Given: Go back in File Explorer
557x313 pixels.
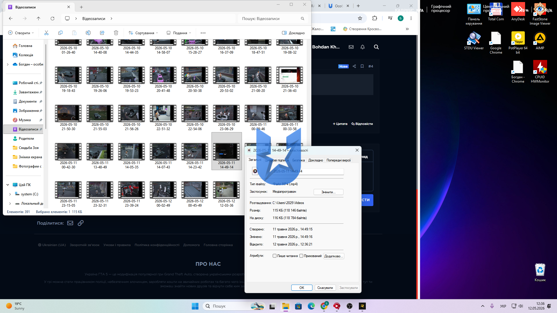Looking at the screenshot, I should [x=11, y=19].
